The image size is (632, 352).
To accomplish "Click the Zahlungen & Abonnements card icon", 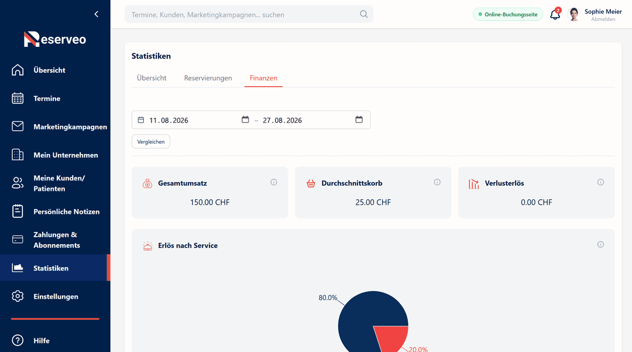I will [x=18, y=240].
